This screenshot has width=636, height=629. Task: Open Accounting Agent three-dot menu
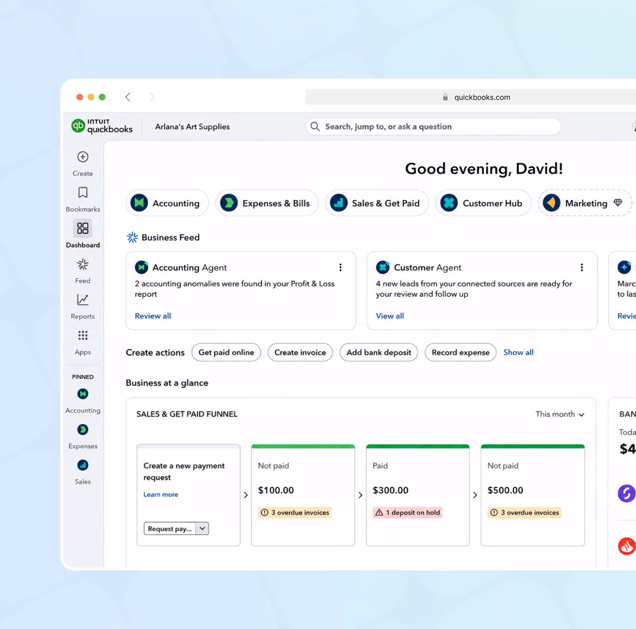pos(340,267)
